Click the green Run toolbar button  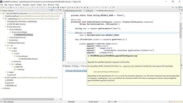54,7
